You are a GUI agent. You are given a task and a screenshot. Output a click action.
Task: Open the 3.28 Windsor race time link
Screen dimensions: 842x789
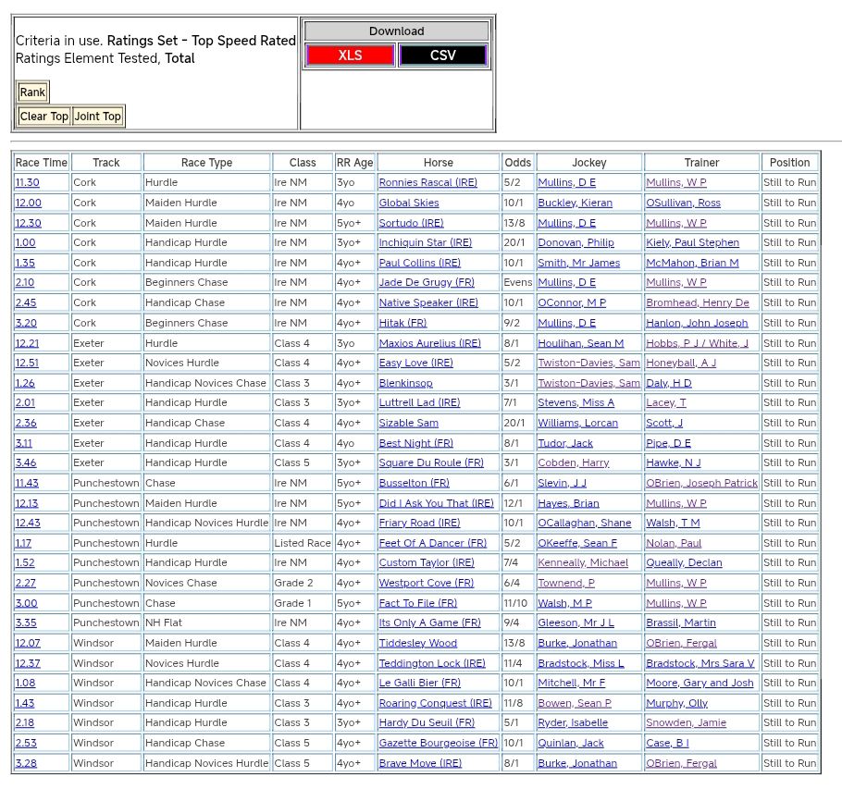tap(25, 764)
